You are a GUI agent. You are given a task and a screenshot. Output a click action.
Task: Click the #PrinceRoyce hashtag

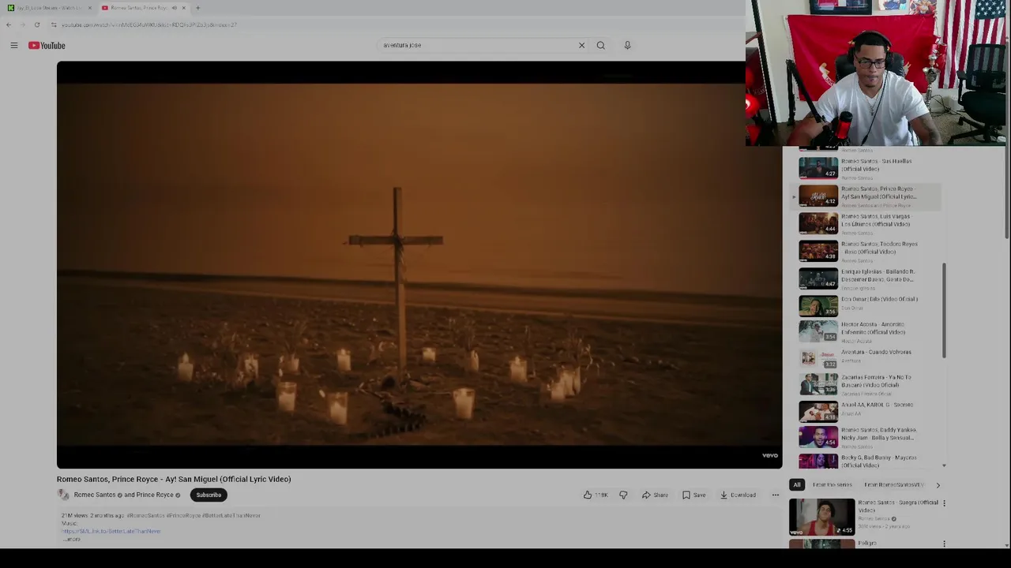coord(183,515)
